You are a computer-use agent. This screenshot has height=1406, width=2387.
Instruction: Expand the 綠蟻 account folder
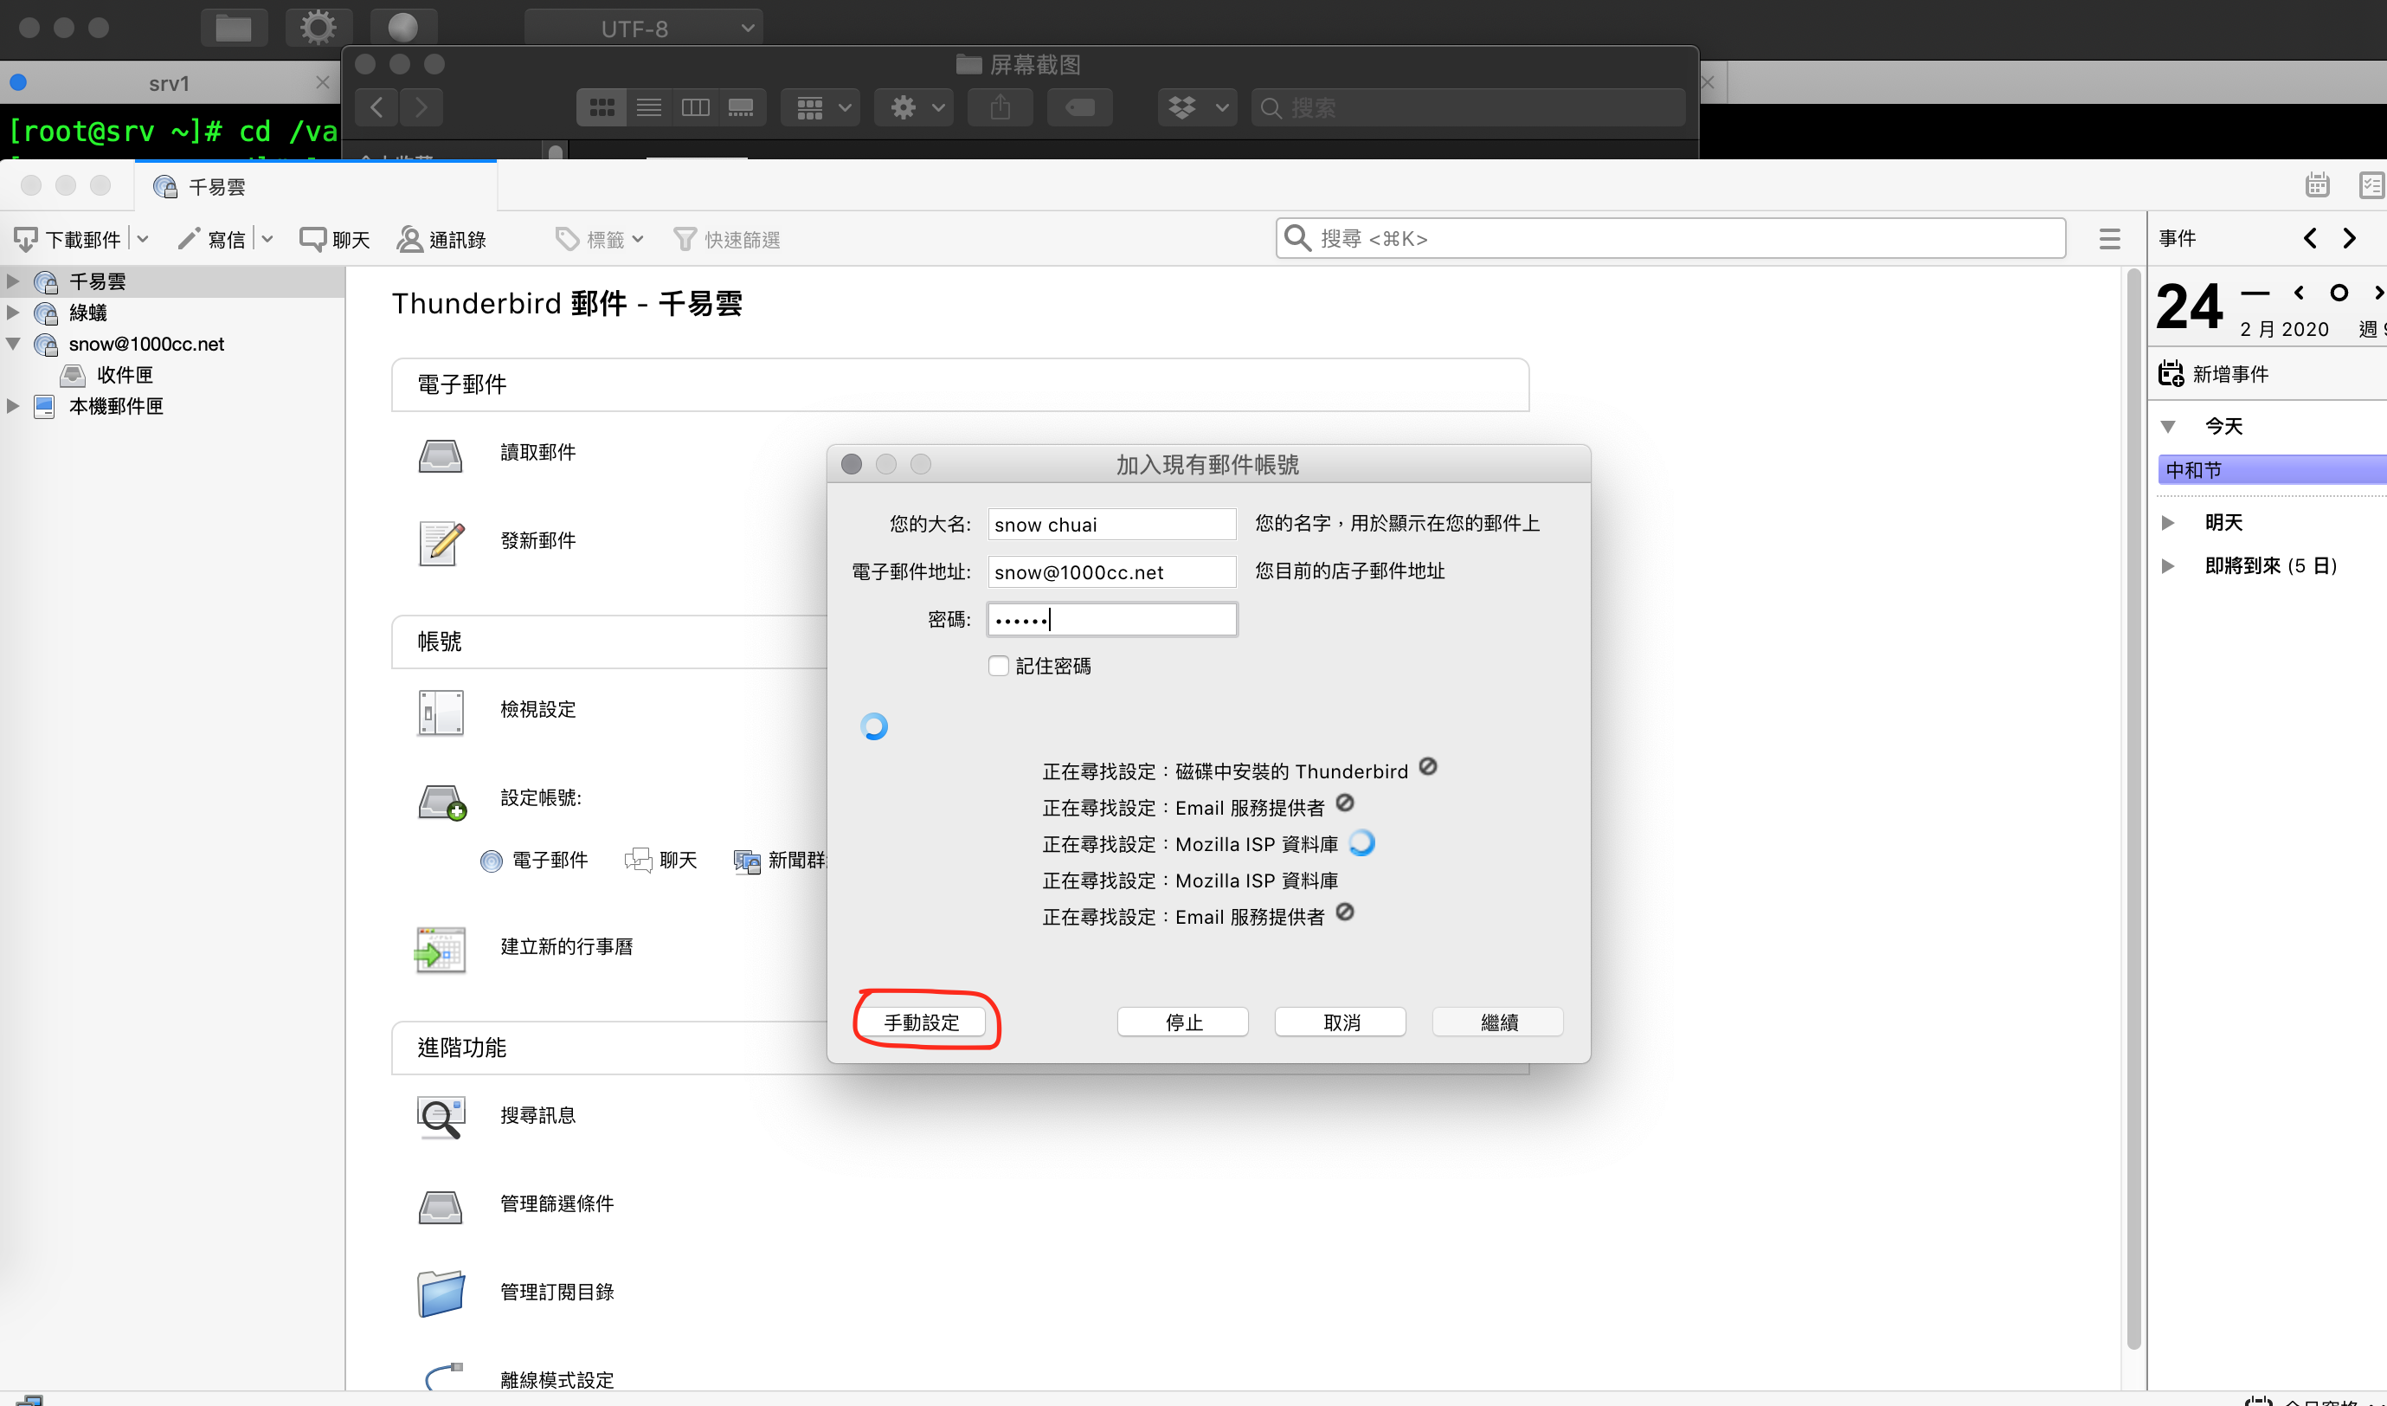[x=13, y=312]
